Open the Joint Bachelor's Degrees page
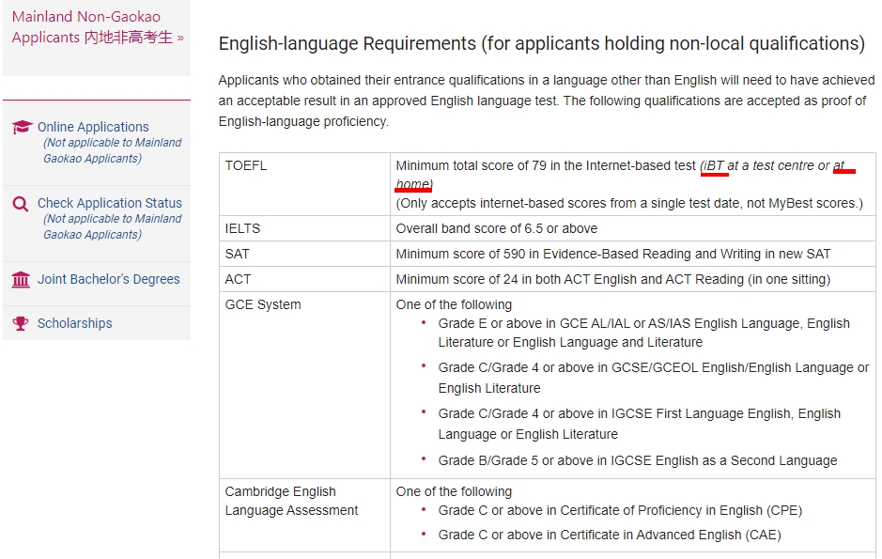 (x=108, y=279)
